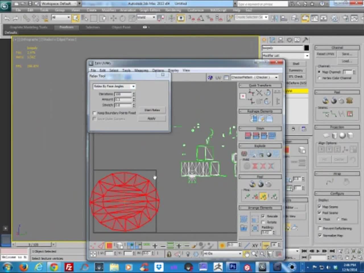The width and height of the screenshot is (364, 273).
Task: Click Break icon in Explode rollout
Action: pyautogui.click(x=244, y=154)
